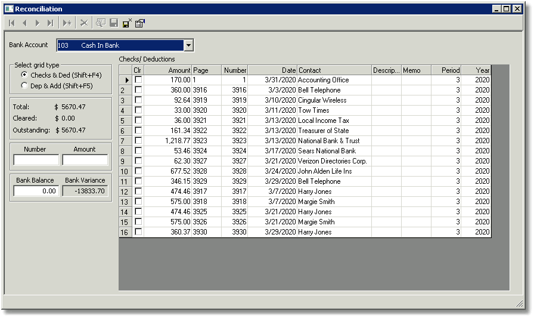Click Margie Smith contact for check 3918

point(334,202)
